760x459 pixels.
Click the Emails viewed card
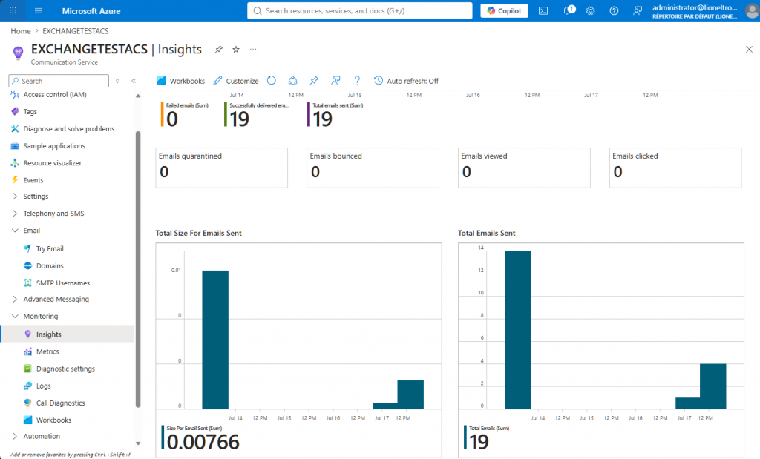(524, 168)
